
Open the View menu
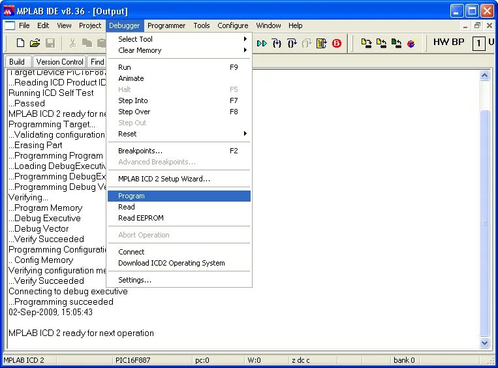[64, 25]
